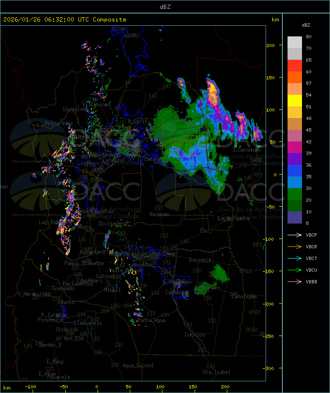Click the dBZ title at top center
This screenshot has height=393, width=330.
165,7
